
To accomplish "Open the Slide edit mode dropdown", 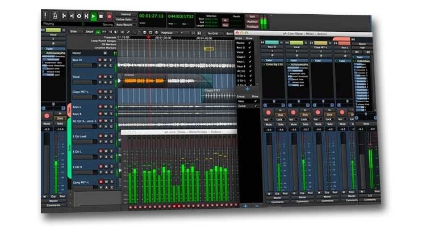I will point(76,32).
